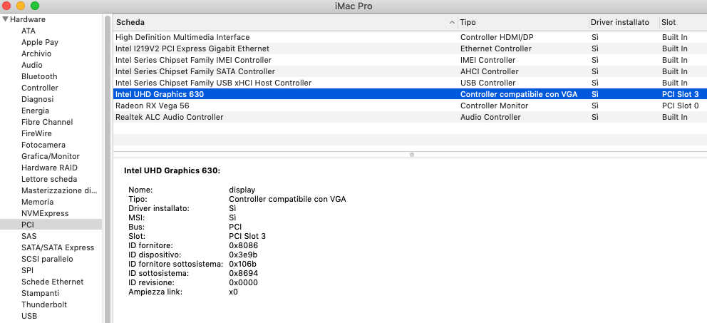Select Intel I219V2 PCI Express Gigabit Ethernet row
This screenshot has width=707, height=323.
tap(410, 48)
